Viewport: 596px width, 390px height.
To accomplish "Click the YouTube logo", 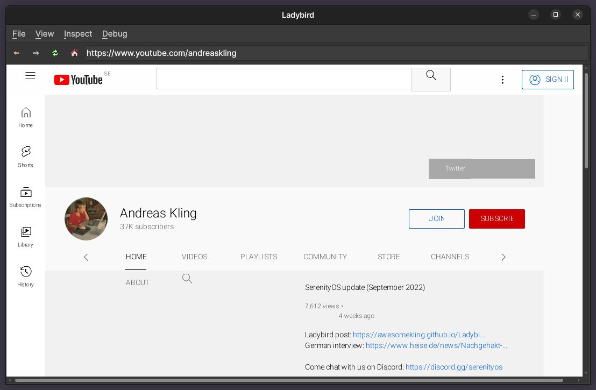I will point(79,80).
